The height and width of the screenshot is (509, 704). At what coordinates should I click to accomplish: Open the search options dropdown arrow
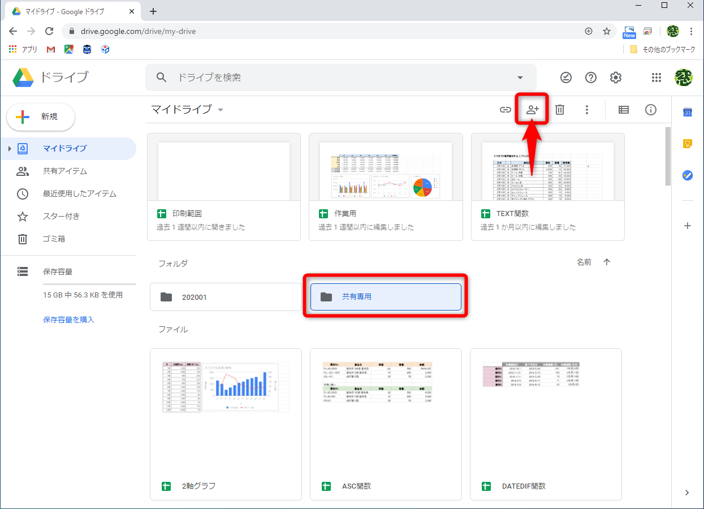pyautogui.click(x=519, y=77)
